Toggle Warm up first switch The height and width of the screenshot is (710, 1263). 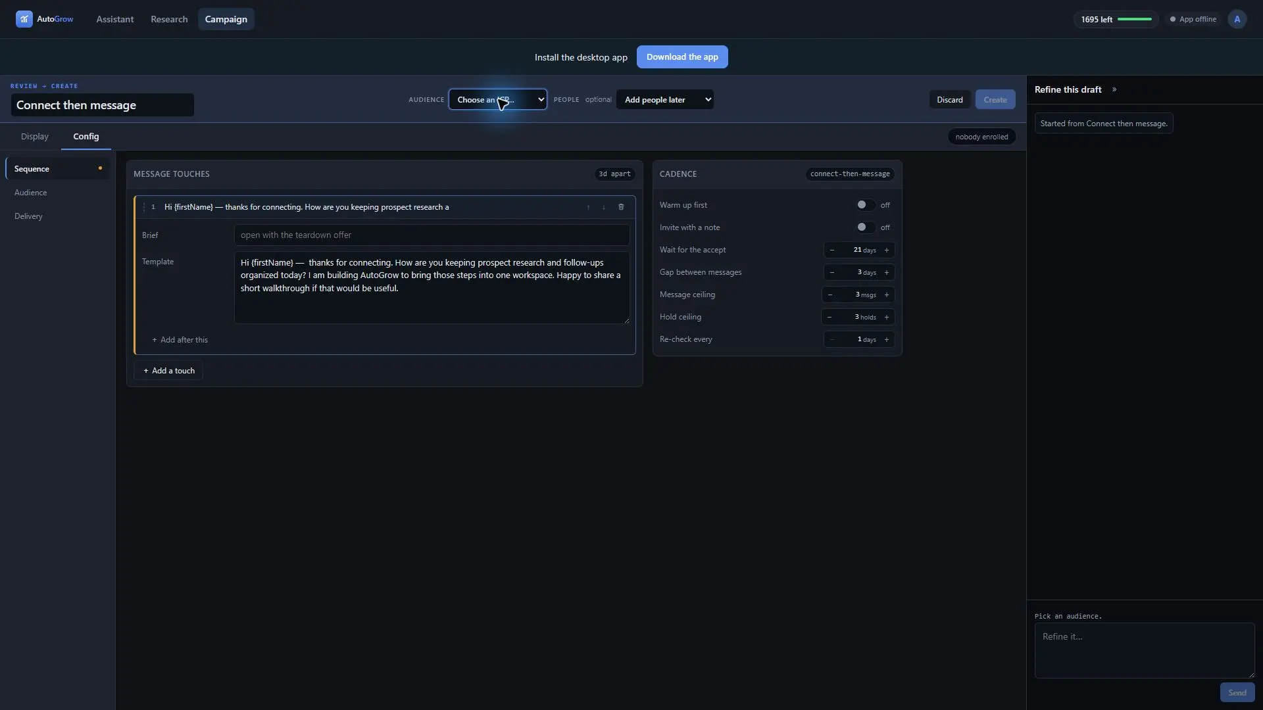click(x=865, y=205)
